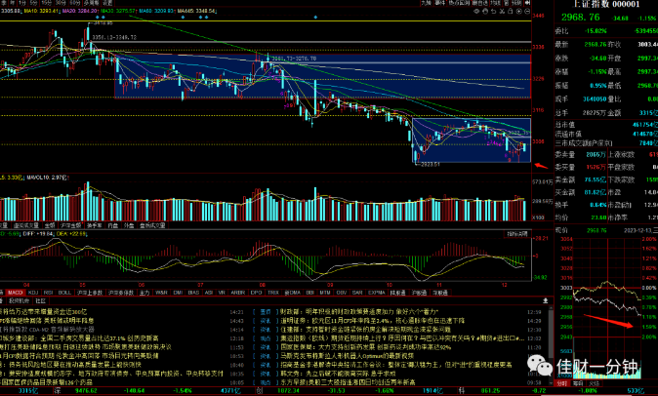Switch volume pane to 内盘
Image resolution: width=658 pixels, height=396 pixels.
click(113, 225)
